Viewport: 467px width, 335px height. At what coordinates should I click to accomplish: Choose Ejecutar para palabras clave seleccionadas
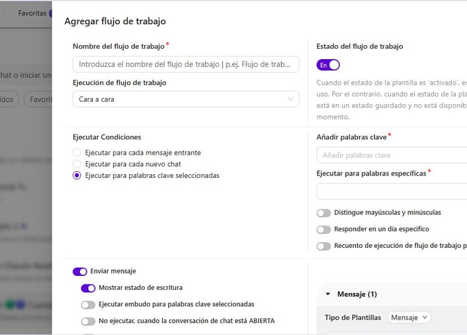(77, 175)
